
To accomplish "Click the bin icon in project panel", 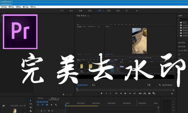I will tap(4, 106).
